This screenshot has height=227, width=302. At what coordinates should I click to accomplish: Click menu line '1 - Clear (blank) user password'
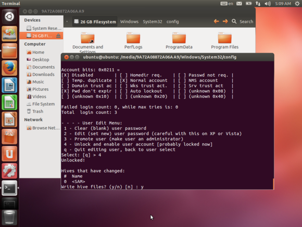pos(105,128)
